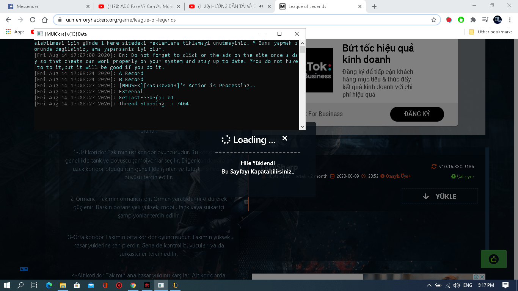The height and width of the screenshot is (291, 518).
Task: Click the AdChoices icon on the bottom ad
Action: [x=476, y=277]
